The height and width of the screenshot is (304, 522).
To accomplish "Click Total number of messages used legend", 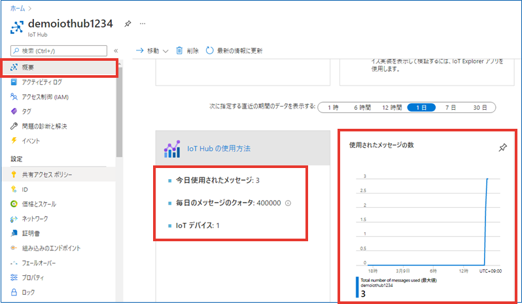I will (x=398, y=280).
